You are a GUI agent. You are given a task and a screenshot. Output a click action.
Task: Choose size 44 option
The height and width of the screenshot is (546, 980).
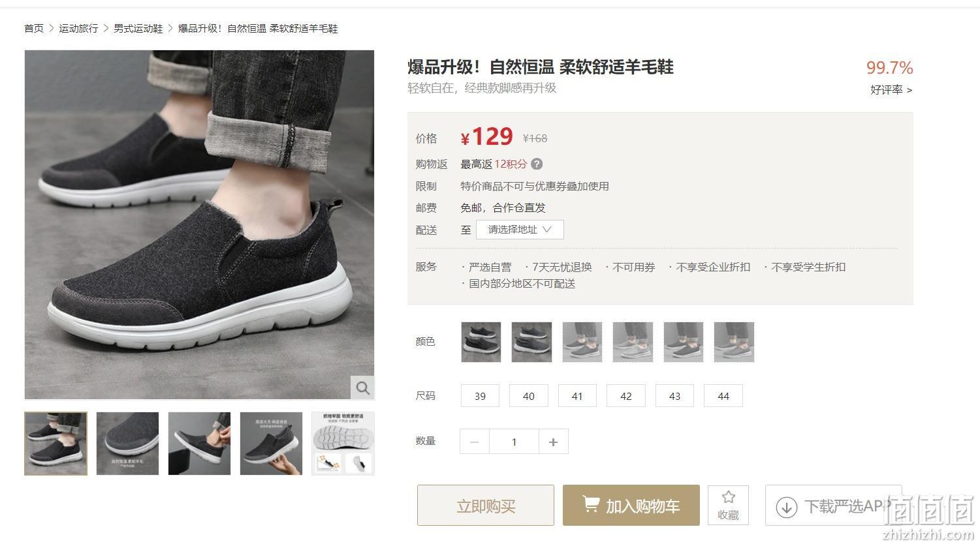[x=723, y=396]
